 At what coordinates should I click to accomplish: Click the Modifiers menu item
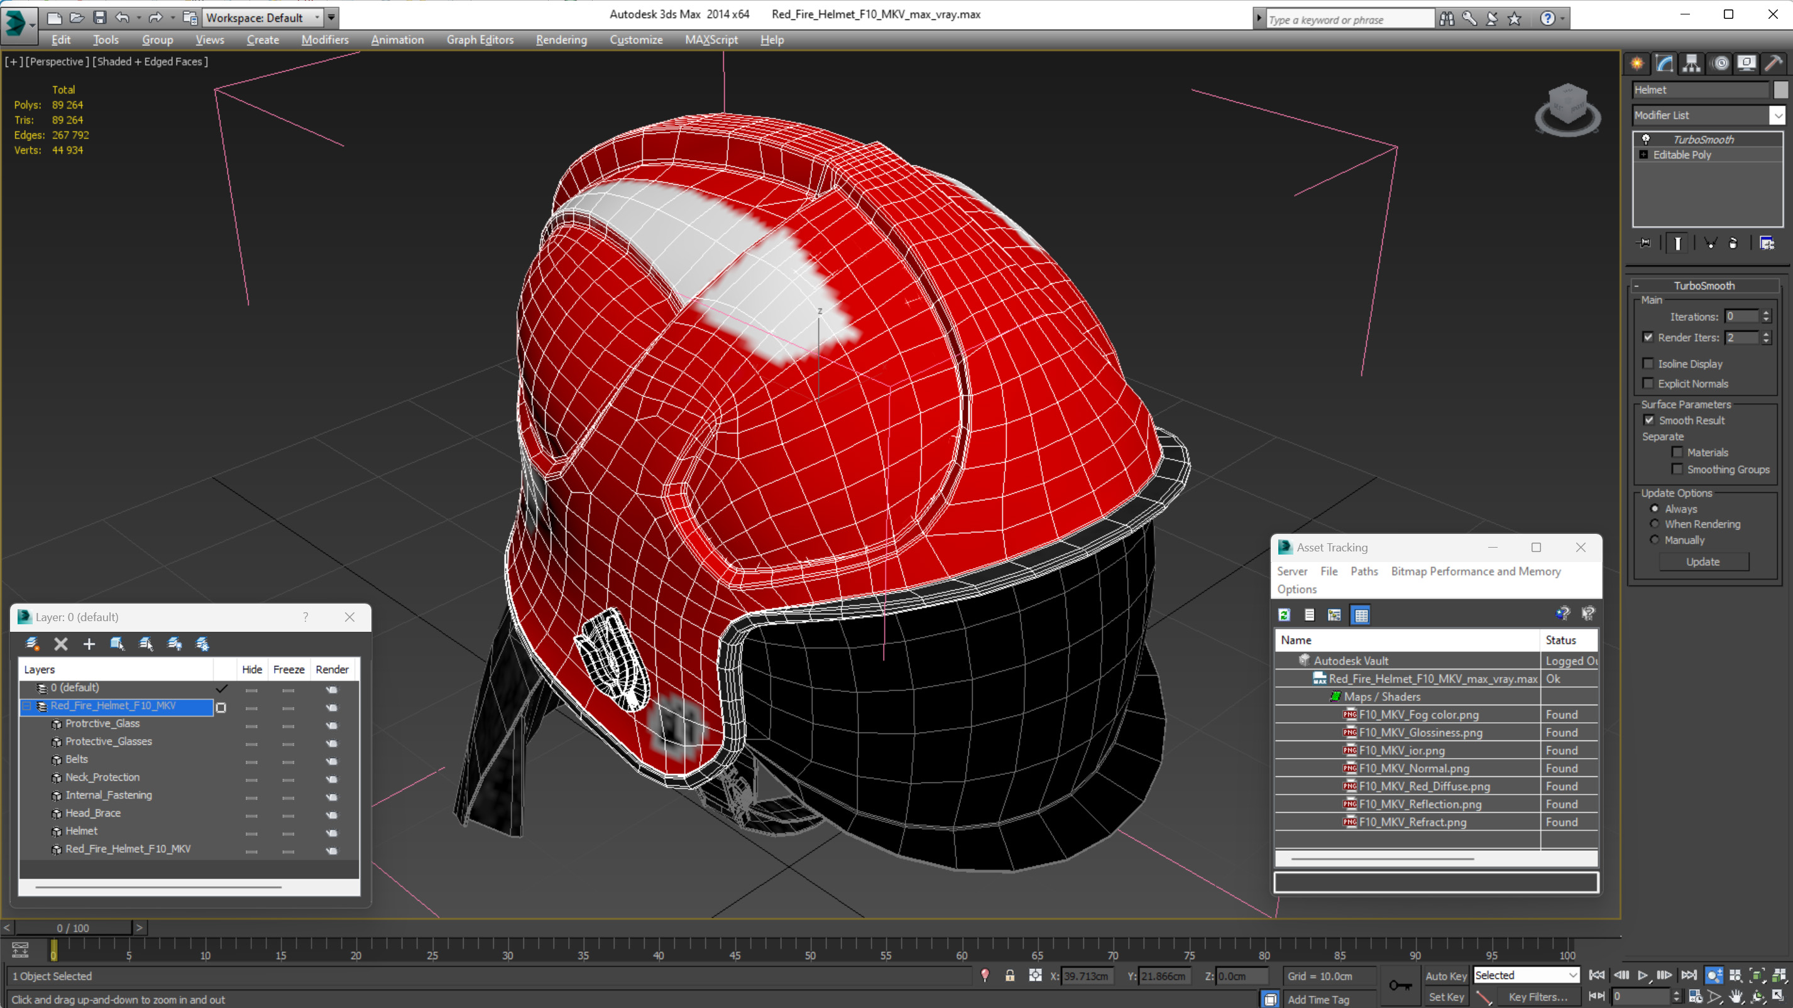[324, 40]
